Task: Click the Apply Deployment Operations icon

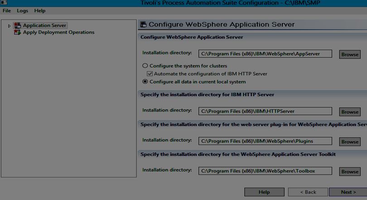Action: (18, 32)
